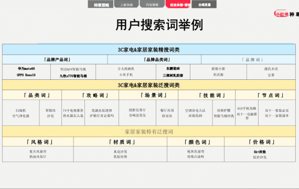The width and height of the screenshot is (299, 189).
Task: Select the 5k+床垫 cell
Action: click(x=260, y=152)
